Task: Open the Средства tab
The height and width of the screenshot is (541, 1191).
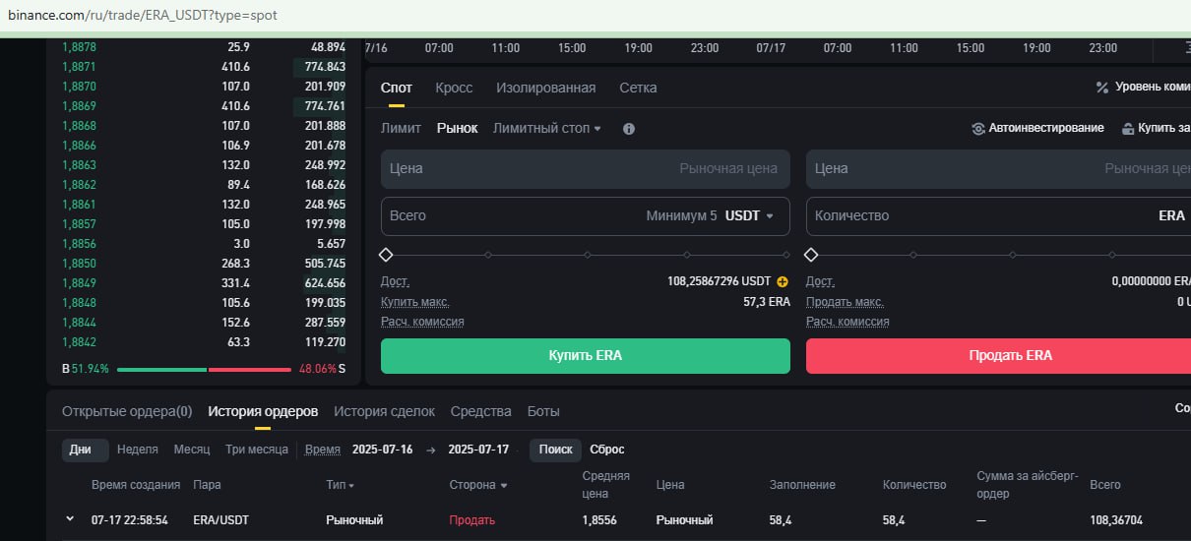Action: click(x=481, y=411)
